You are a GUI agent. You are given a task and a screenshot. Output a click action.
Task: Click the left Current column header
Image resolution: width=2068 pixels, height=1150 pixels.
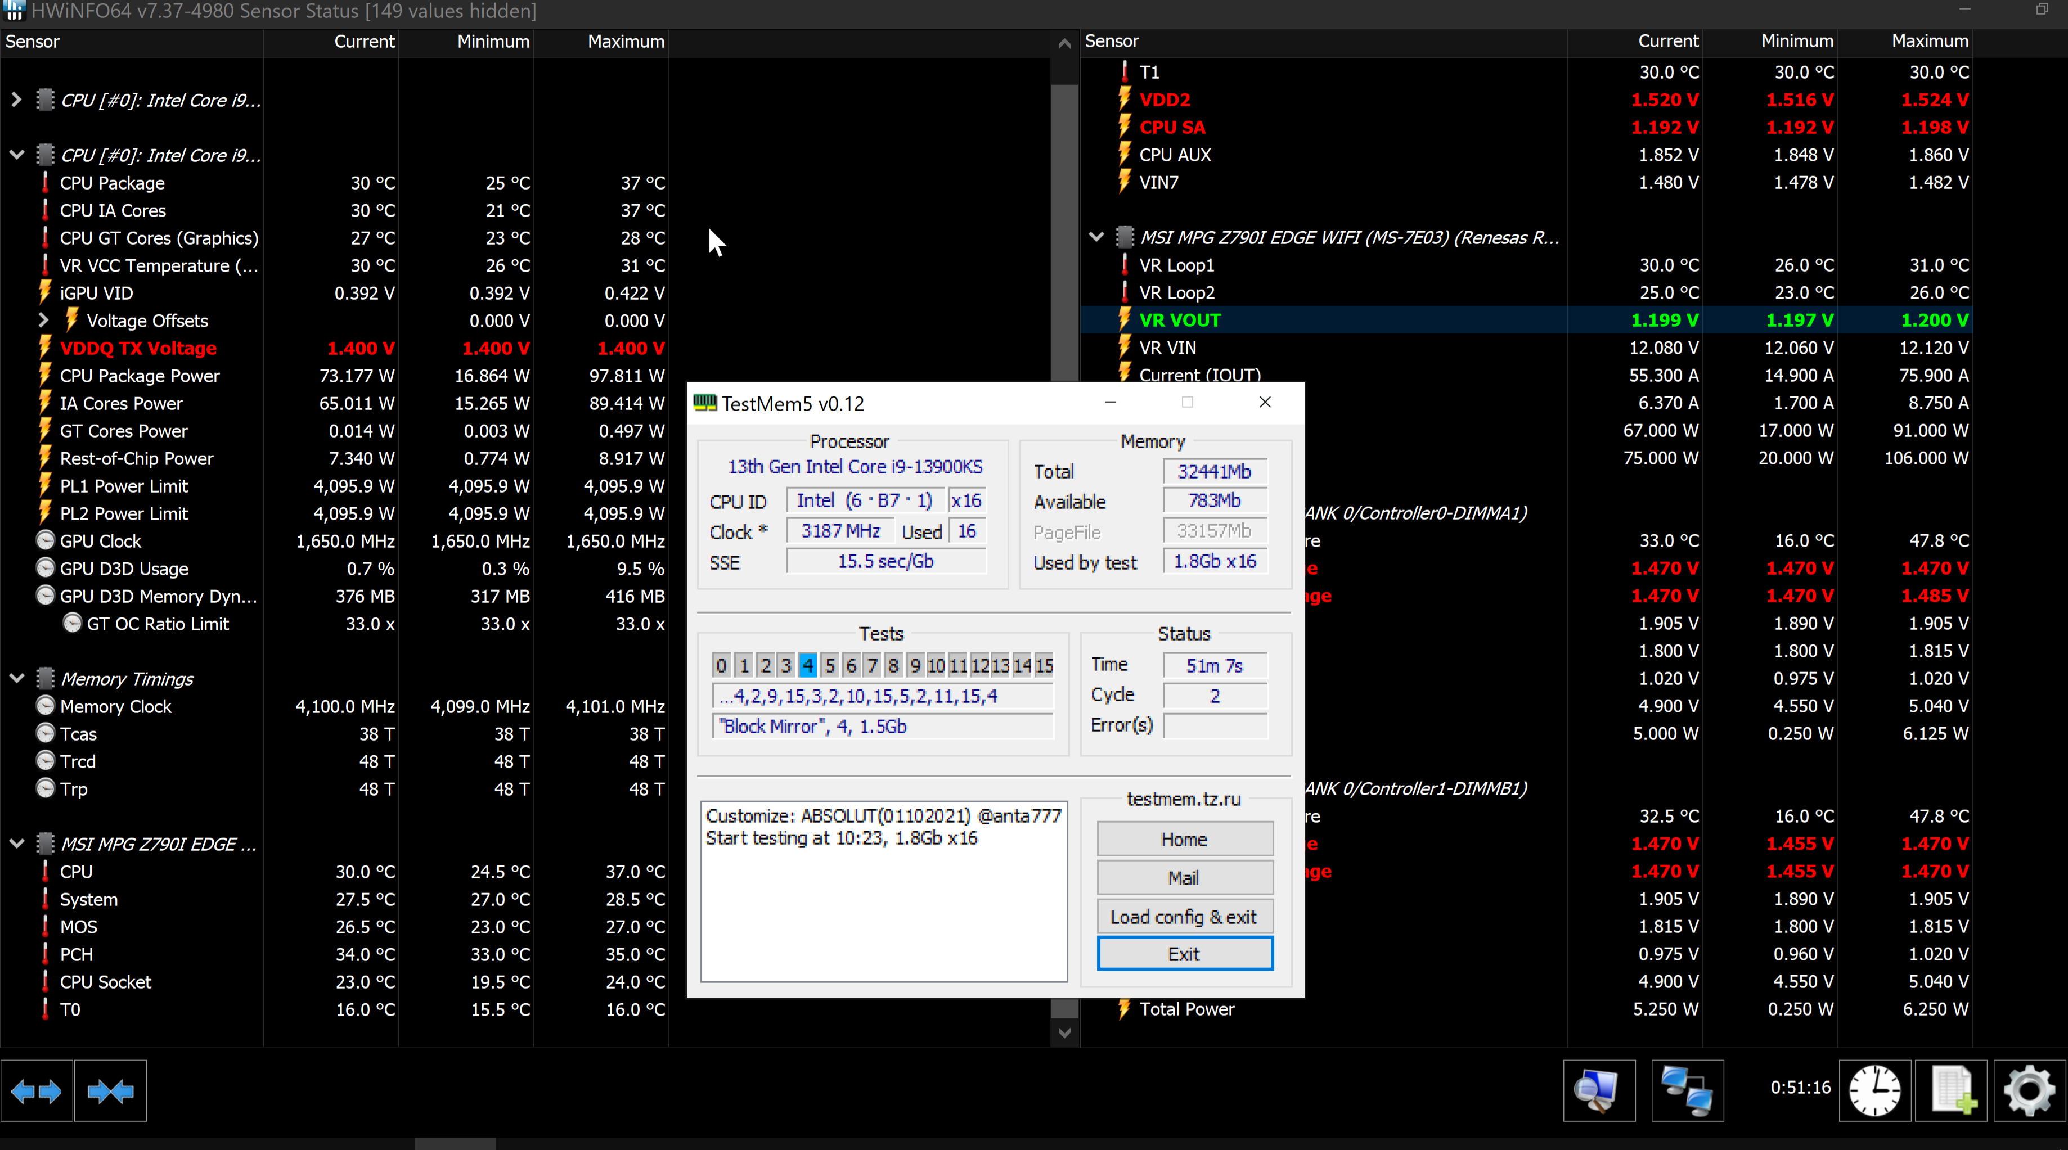[331, 42]
